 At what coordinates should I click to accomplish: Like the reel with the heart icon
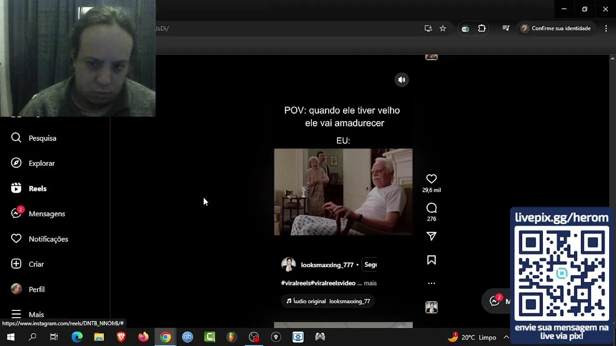point(431,179)
